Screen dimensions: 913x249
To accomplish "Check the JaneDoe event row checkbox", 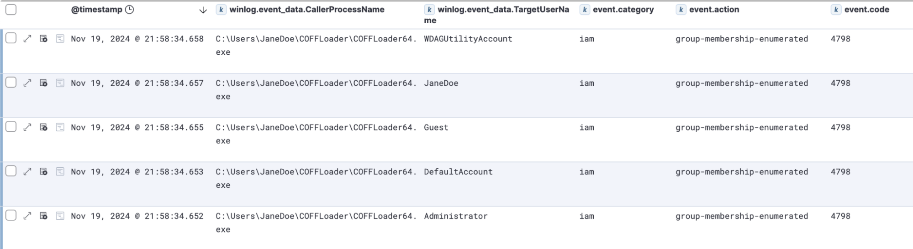I will [11, 83].
